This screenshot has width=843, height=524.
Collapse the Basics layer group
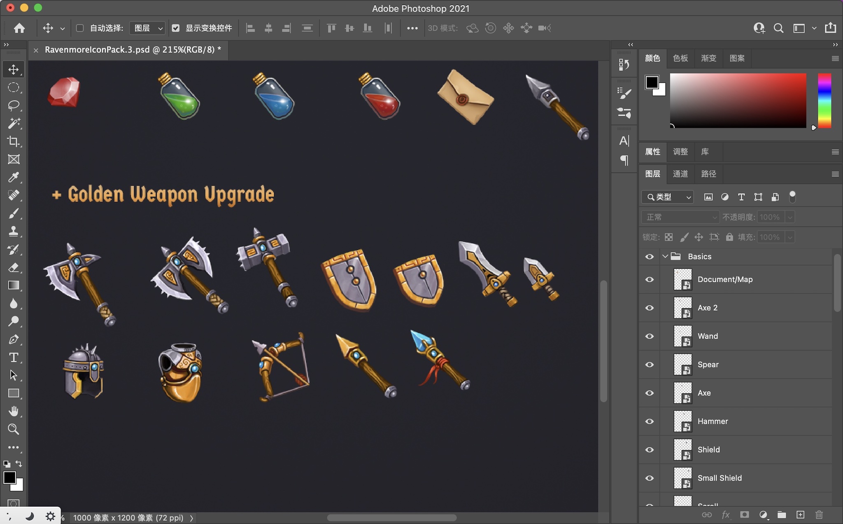[665, 256]
